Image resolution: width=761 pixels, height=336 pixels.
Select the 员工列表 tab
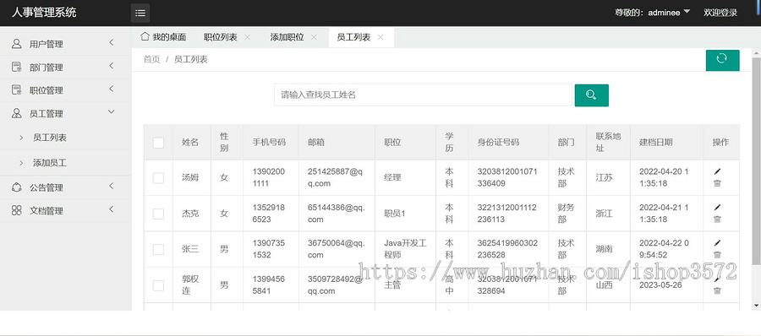coord(353,37)
